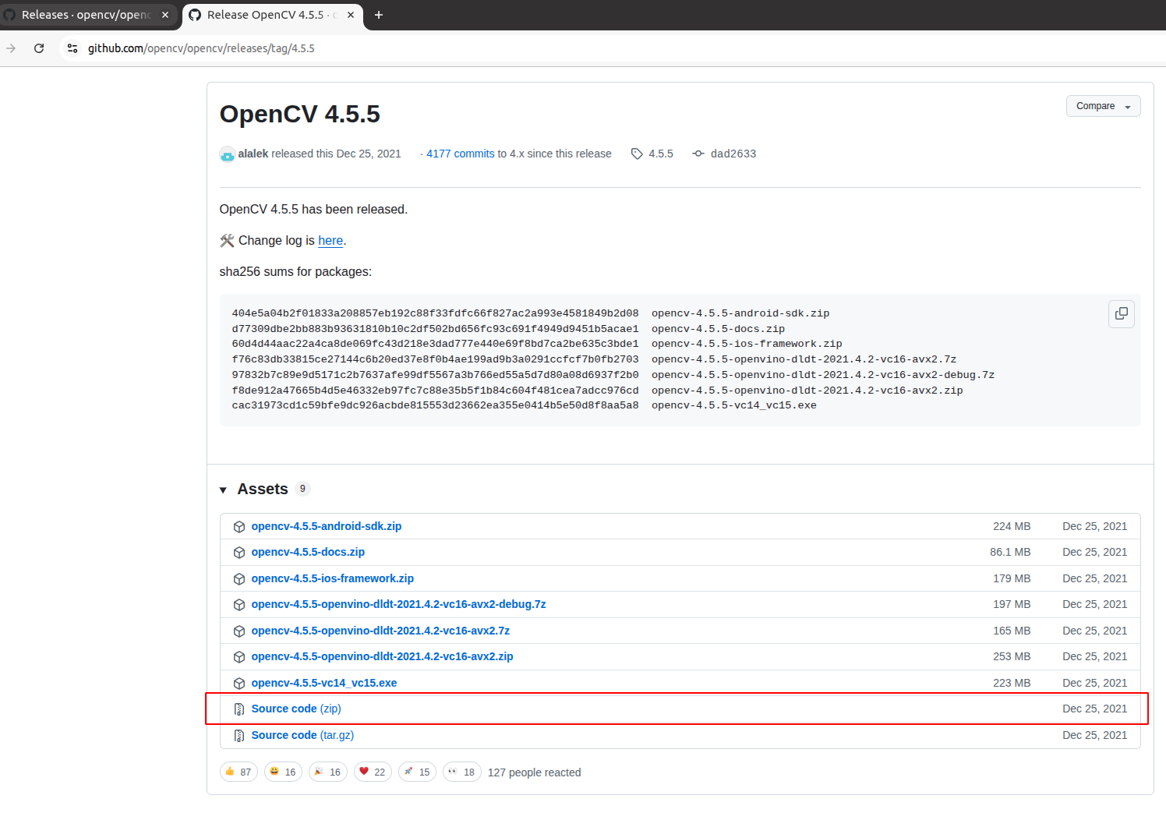Reload the page with the browser refresh icon
The image size is (1166, 820).
pos(39,48)
